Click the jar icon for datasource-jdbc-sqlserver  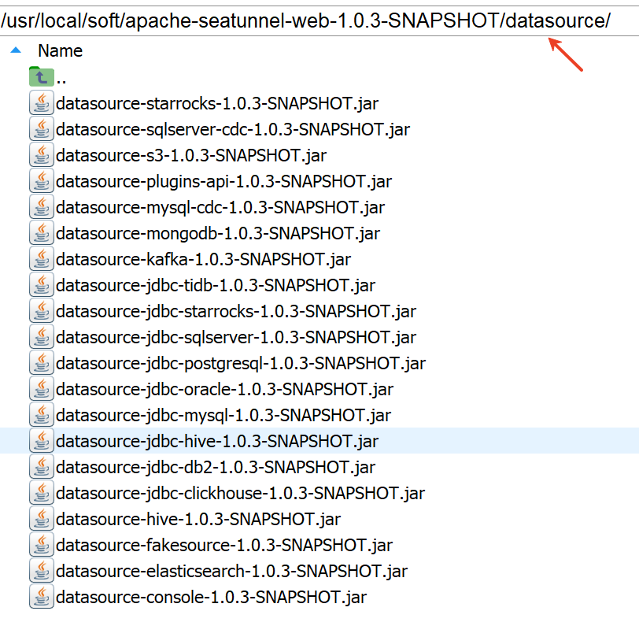42,337
